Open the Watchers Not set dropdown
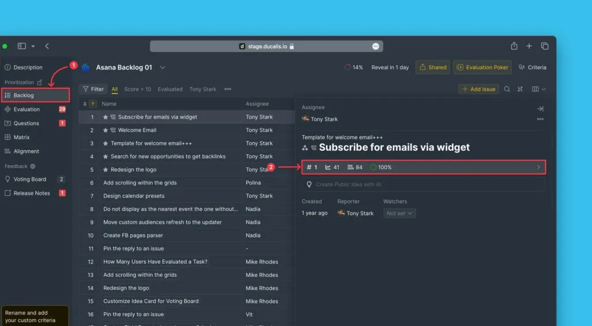The image size is (592, 326). 399,213
